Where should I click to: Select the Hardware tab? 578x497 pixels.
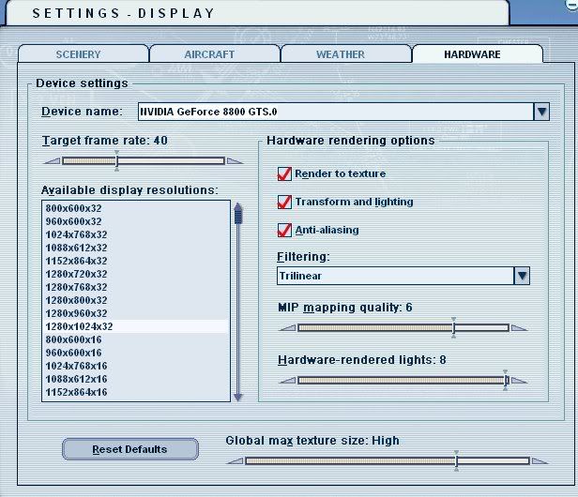coord(478,53)
